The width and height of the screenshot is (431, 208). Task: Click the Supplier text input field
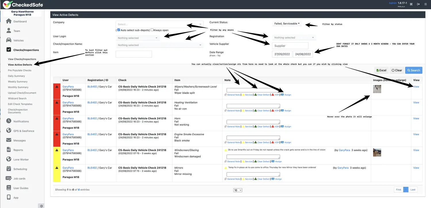coord(290,46)
